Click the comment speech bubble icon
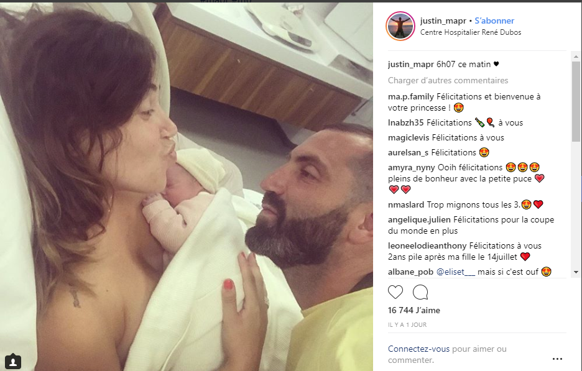This screenshot has width=582, height=371. pyautogui.click(x=420, y=292)
